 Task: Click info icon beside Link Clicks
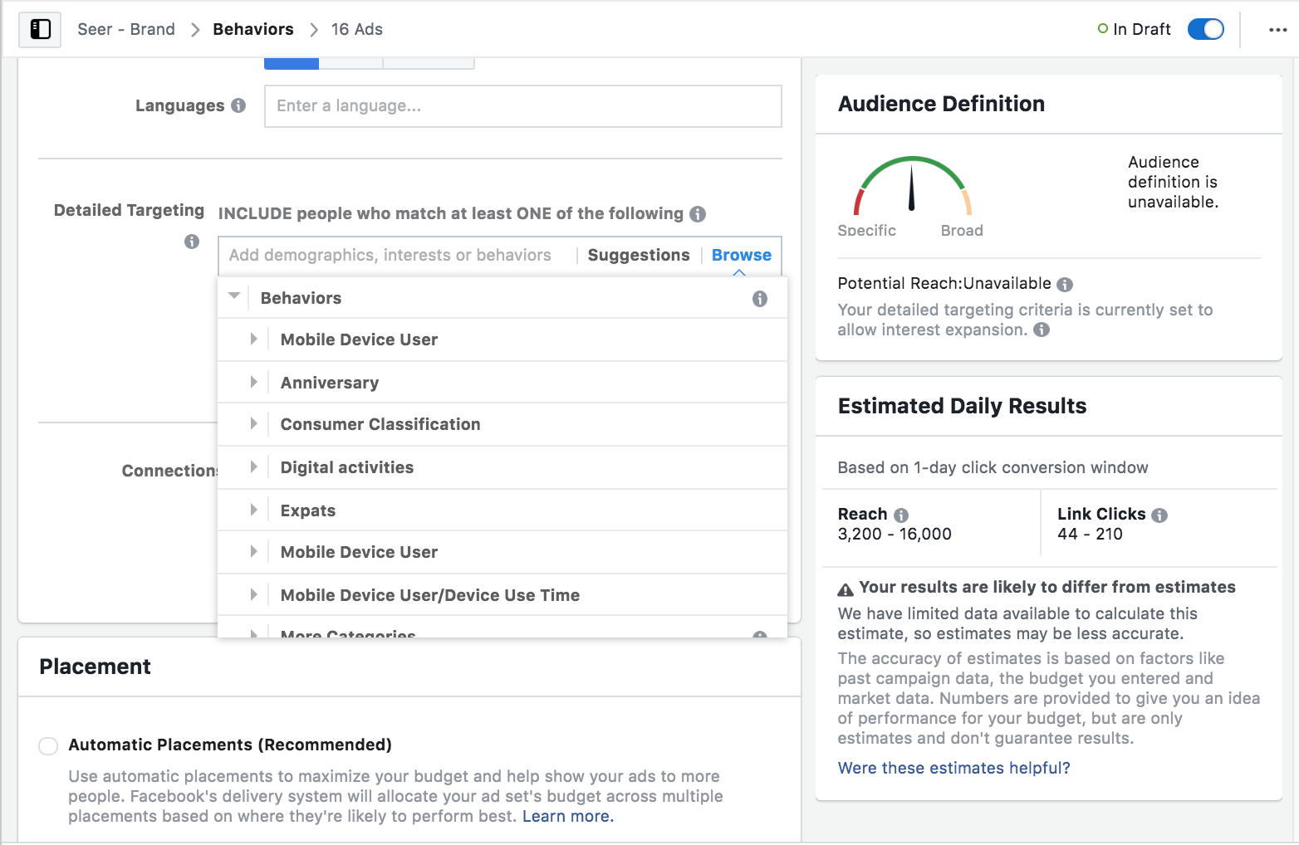coord(1159,515)
